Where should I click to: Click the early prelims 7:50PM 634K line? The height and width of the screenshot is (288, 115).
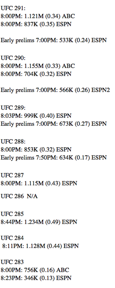click(x=54, y=157)
